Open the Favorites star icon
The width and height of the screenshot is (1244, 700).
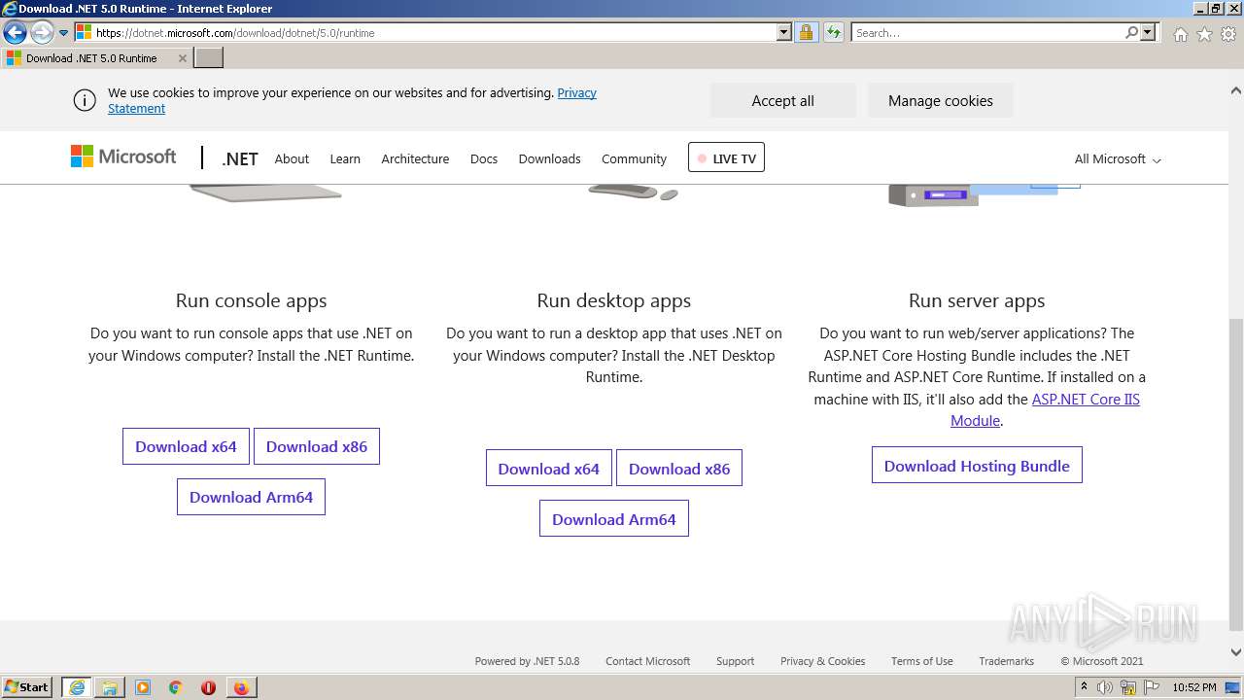[x=1204, y=34]
